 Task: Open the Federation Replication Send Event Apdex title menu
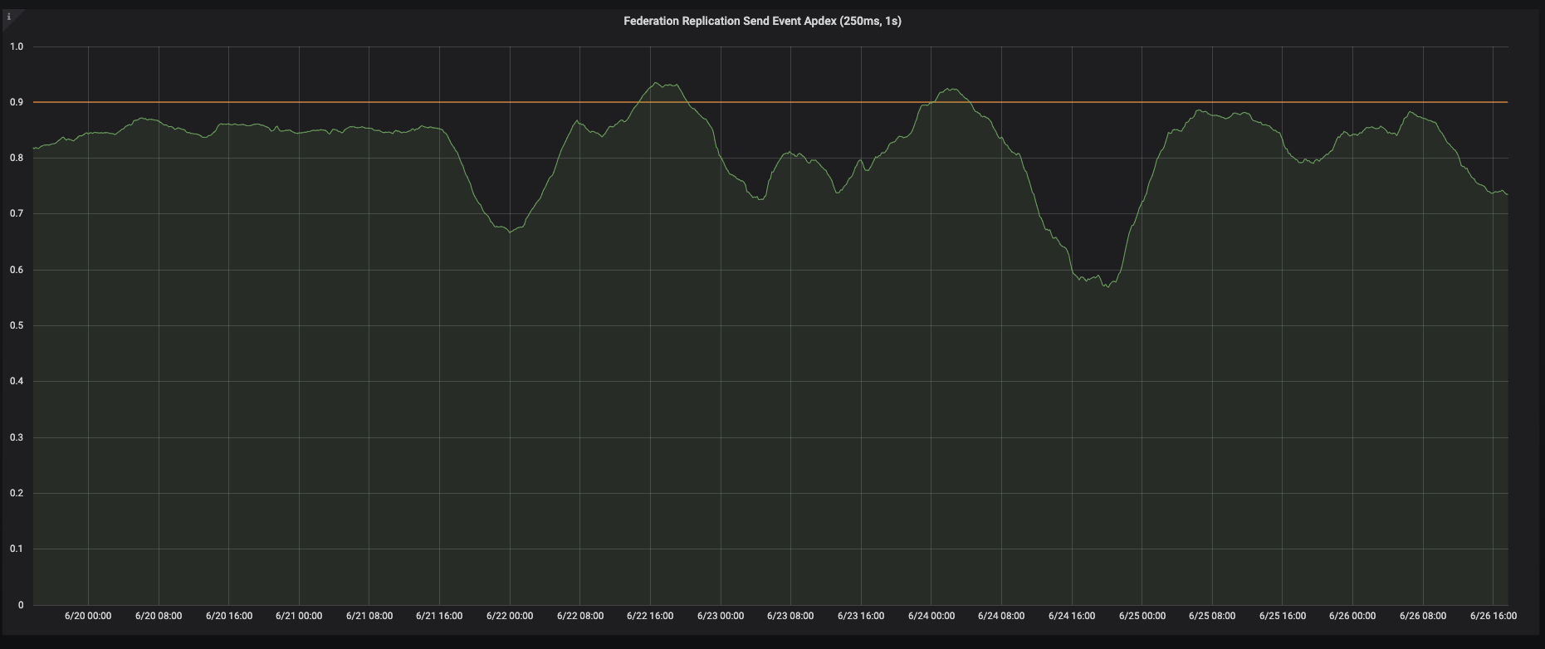coord(762,22)
